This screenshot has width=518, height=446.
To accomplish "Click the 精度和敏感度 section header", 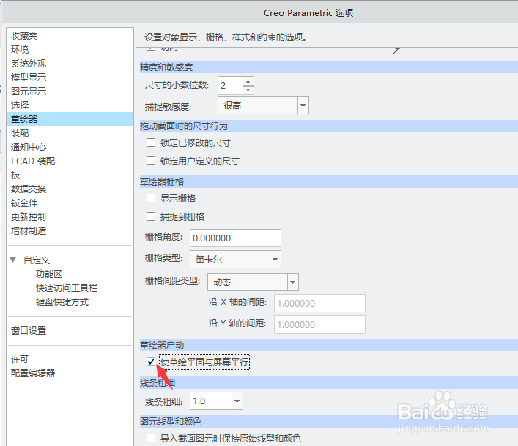I will click(329, 67).
